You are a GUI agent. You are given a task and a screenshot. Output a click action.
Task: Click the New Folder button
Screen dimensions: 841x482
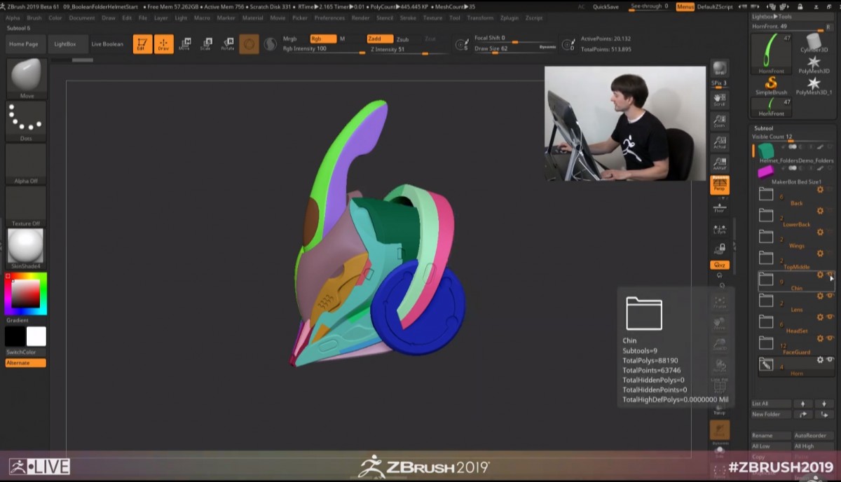tap(766, 414)
